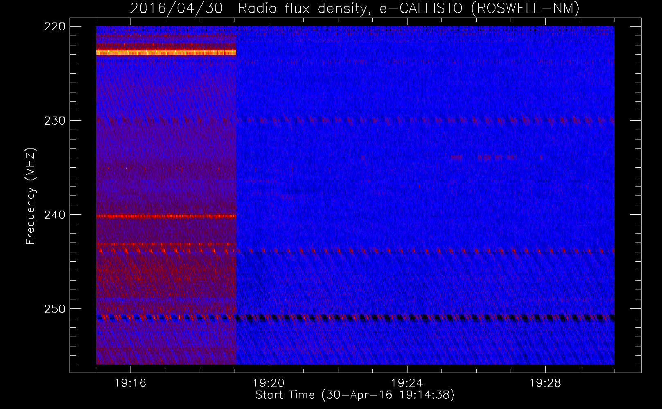
Task: Click the 220 frequency tick label
Action: [55, 27]
